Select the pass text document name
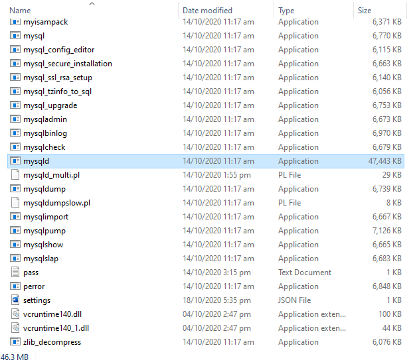This screenshot has height=362, width=417. 31,272
